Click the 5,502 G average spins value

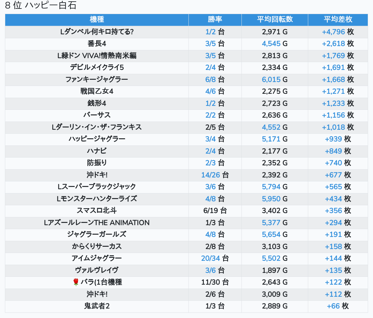275,258
